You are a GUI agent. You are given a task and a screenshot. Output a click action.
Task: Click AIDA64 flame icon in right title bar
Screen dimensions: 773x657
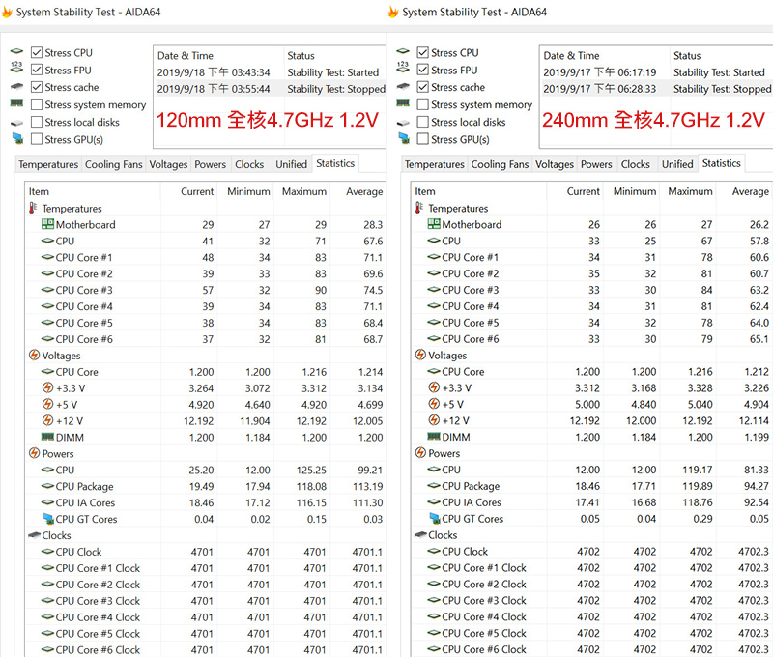point(393,12)
